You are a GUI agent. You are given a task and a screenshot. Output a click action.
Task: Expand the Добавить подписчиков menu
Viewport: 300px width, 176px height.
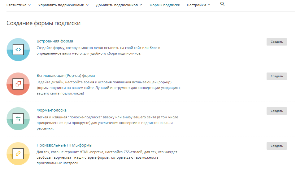pos(119,5)
